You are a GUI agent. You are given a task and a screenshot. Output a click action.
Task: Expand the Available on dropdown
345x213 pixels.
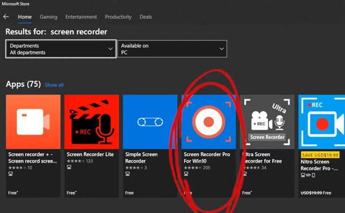(172, 49)
